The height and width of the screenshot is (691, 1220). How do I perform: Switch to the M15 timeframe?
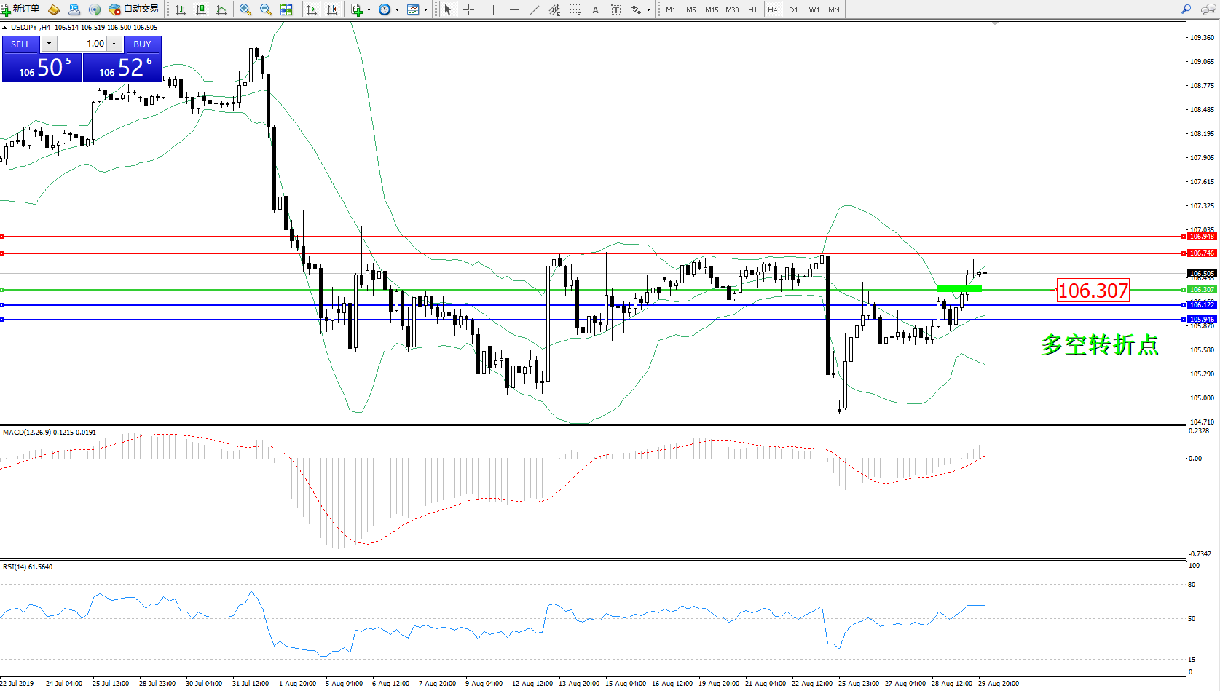point(711,9)
